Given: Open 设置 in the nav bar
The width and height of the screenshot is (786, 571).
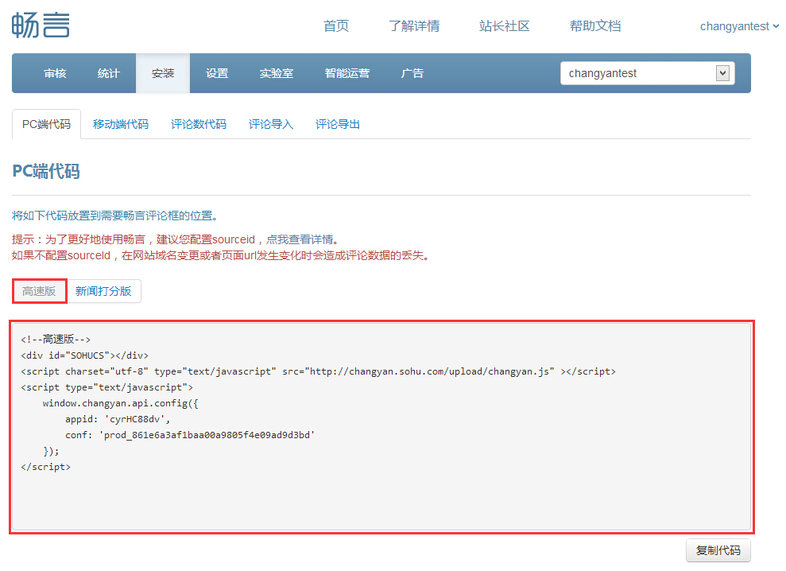Looking at the screenshot, I should pos(217,73).
